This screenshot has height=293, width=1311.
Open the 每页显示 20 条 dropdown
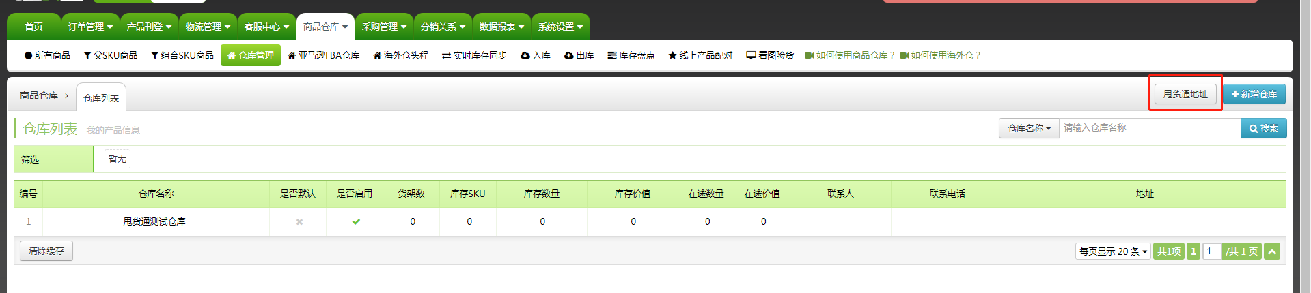tap(1113, 251)
